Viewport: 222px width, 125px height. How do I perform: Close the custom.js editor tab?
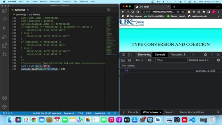click(28, 10)
